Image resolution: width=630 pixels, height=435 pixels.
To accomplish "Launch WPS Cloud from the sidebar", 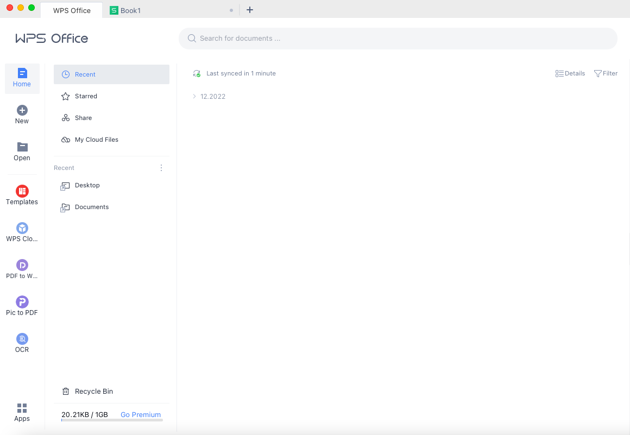I will tap(22, 232).
